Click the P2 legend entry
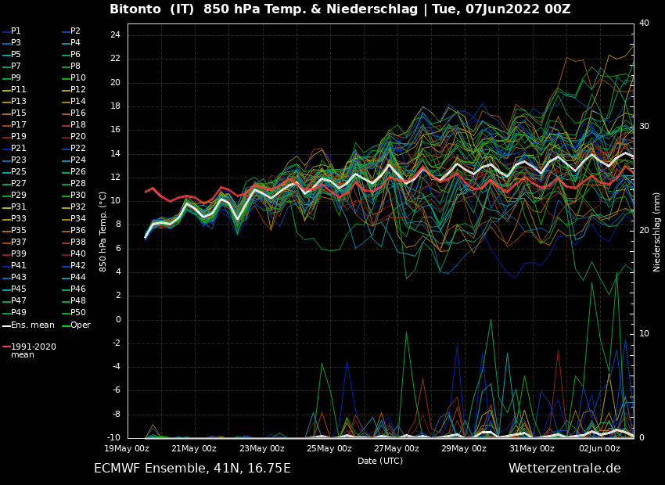The width and height of the screenshot is (665, 485). [71, 31]
